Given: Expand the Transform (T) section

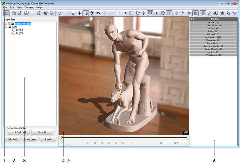Looking at the screenshot, I should (213, 25).
